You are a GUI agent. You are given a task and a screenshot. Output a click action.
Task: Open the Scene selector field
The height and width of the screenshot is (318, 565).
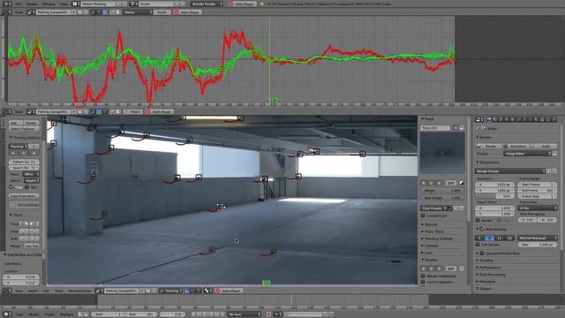(x=156, y=4)
